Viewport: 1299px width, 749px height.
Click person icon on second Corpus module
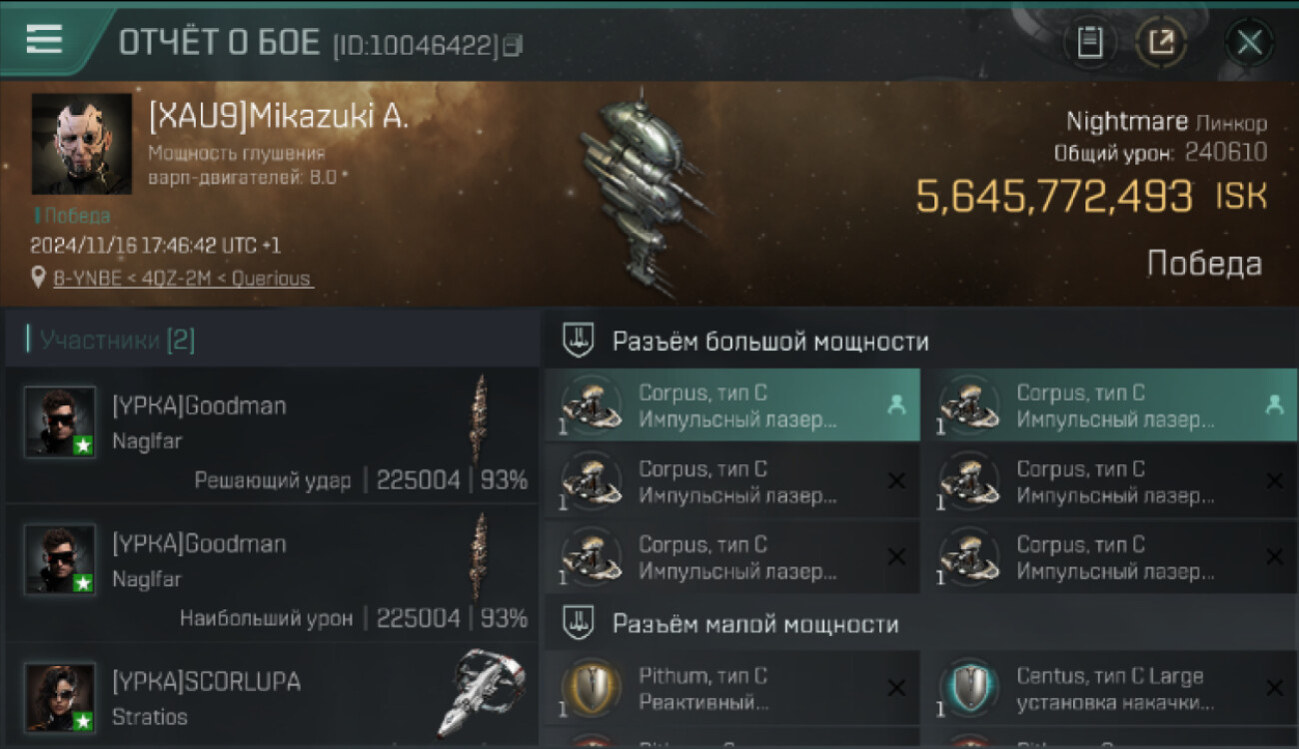click(x=1273, y=404)
